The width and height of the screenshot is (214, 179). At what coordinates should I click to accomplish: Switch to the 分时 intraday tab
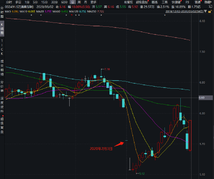(x=9, y=2)
